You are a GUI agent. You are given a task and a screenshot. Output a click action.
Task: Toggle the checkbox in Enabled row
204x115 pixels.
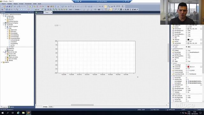coord(186,50)
